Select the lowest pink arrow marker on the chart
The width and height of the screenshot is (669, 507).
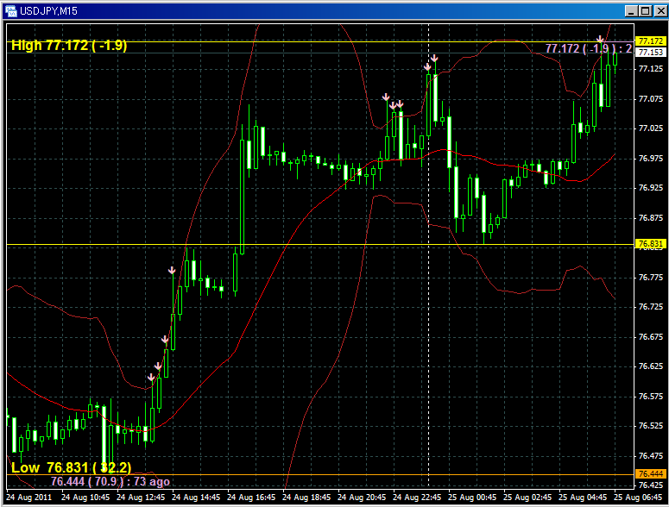[x=151, y=377]
